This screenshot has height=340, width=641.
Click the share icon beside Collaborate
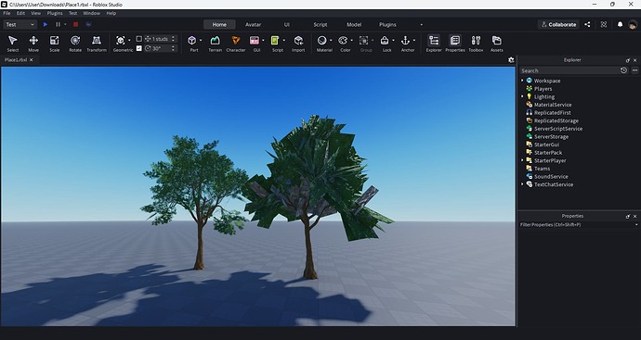pos(587,24)
